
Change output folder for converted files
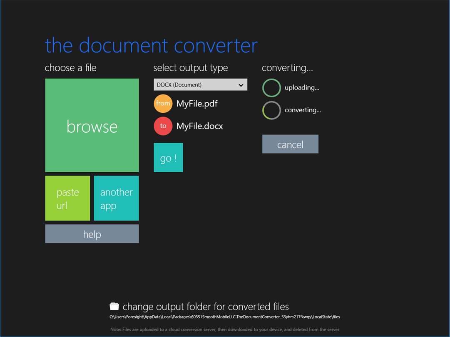pos(206,307)
